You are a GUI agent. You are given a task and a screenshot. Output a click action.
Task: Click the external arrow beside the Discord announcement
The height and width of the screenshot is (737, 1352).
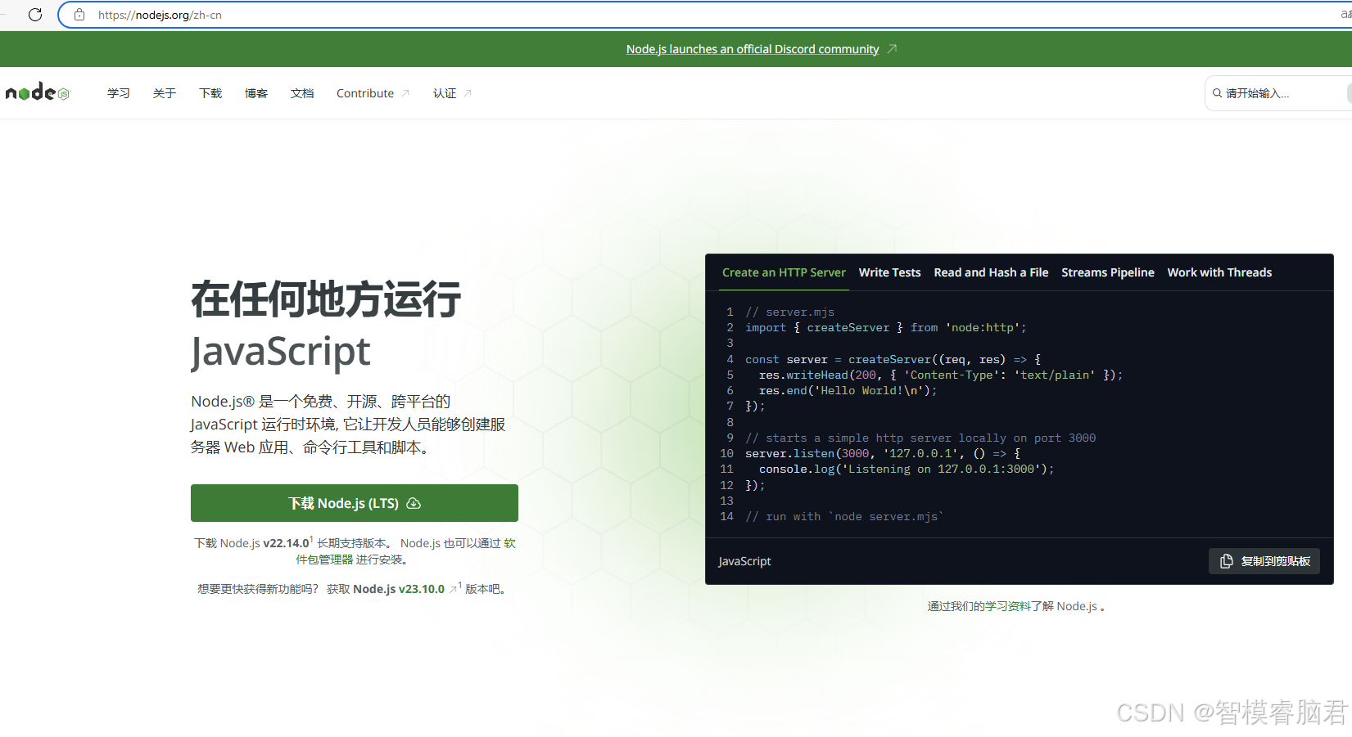(x=892, y=49)
